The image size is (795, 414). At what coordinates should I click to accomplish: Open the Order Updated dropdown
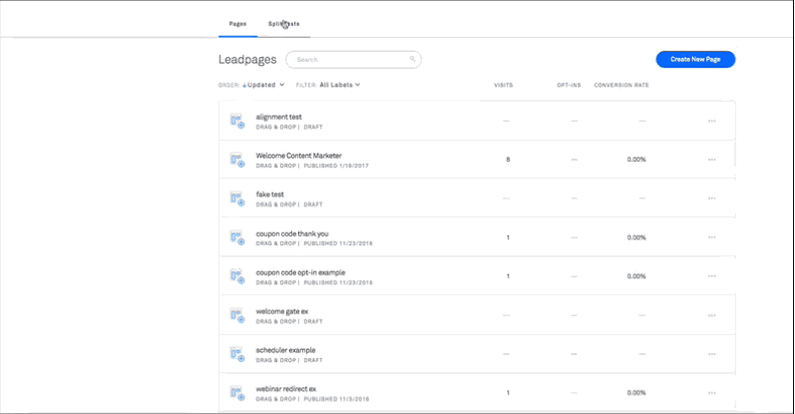pyautogui.click(x=263, y=85)
